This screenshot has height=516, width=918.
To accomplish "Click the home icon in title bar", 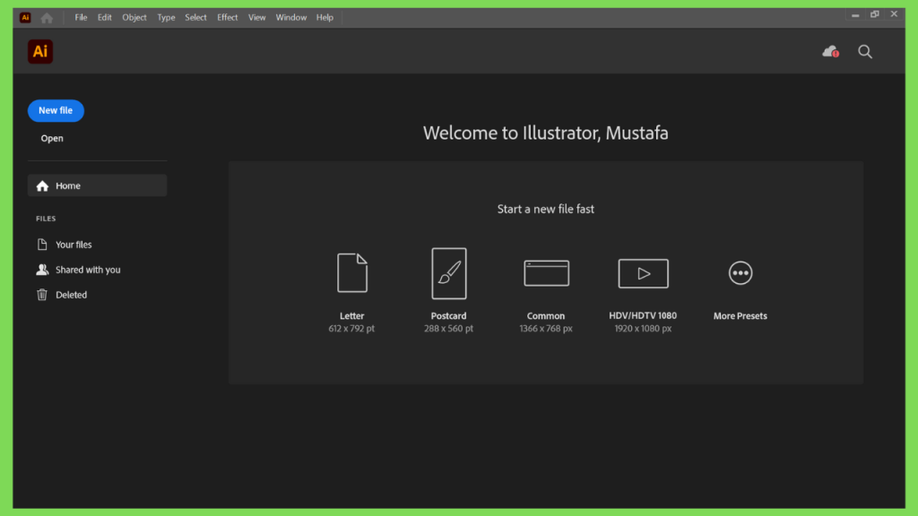I will [47, 18].
